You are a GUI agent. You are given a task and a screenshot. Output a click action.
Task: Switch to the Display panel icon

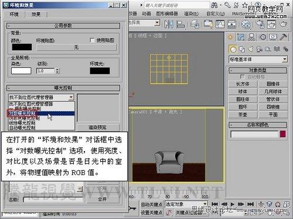(x=273, y=37)
